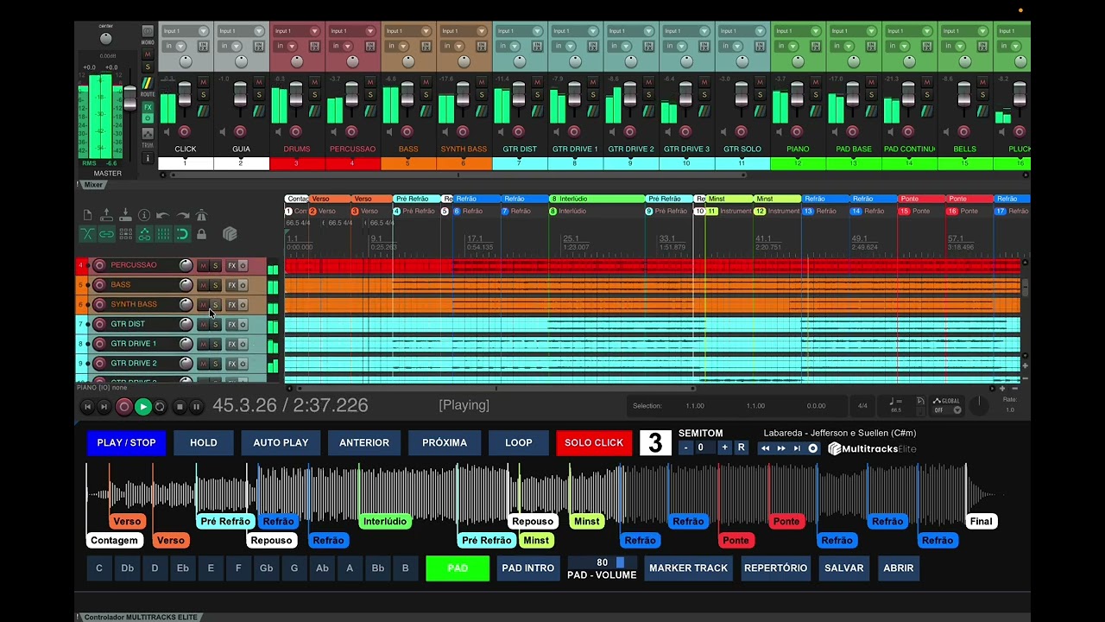Open 'in' dropdown on SYNTH BASS channel
Screen dimensions: 1105x622
(x=453, y=46)
